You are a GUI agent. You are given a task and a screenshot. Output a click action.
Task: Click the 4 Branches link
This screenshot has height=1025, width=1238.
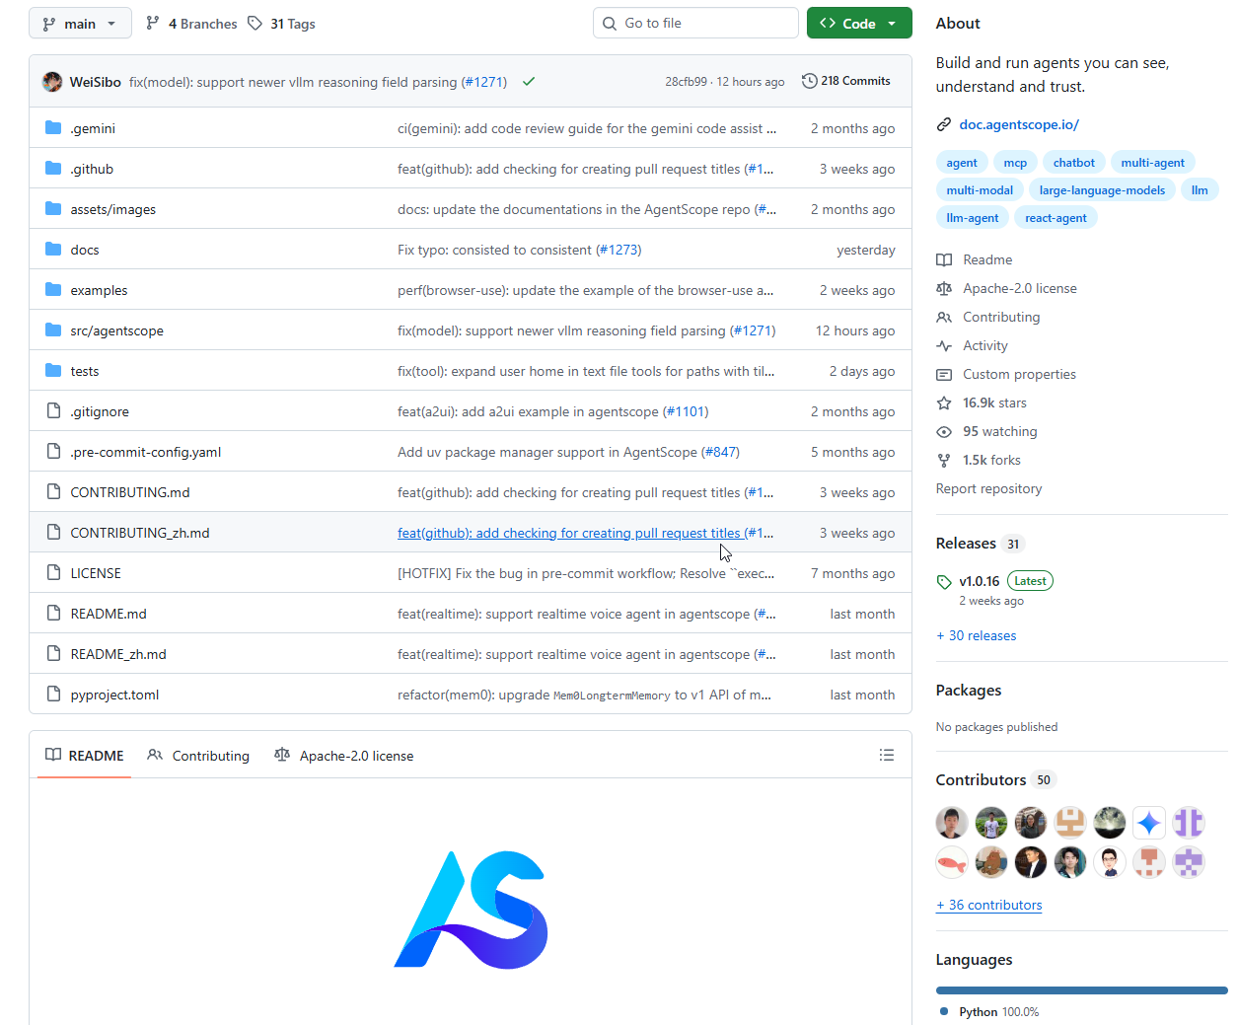[x=191, y=24]
